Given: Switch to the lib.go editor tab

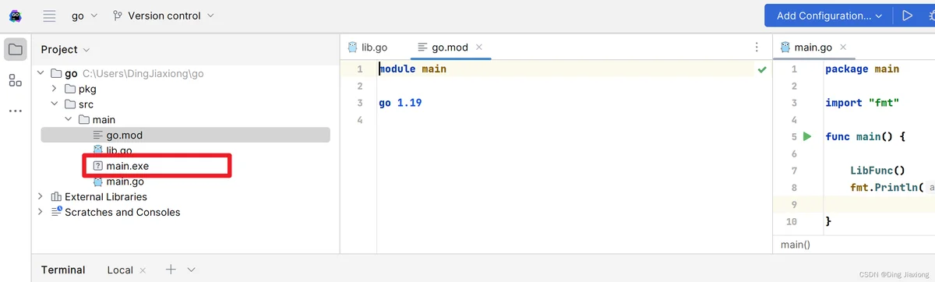Looking at the screenshot, I should (368, 47).
